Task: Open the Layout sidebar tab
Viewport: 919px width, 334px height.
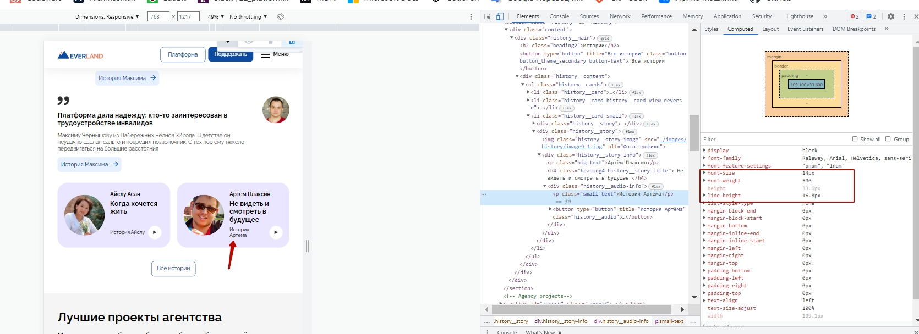Action: pos(770,29)
